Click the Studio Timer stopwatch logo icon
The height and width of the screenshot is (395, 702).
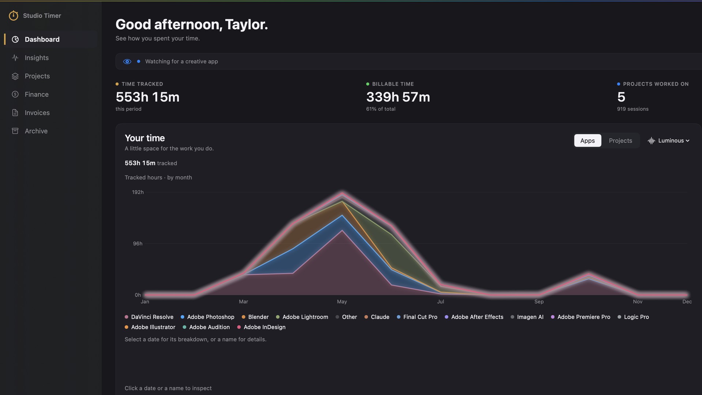[14, 15]
